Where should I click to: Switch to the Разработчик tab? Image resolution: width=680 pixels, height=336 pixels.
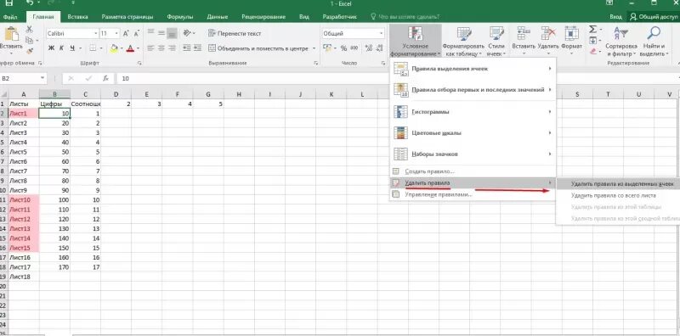(x=339, y=17)
